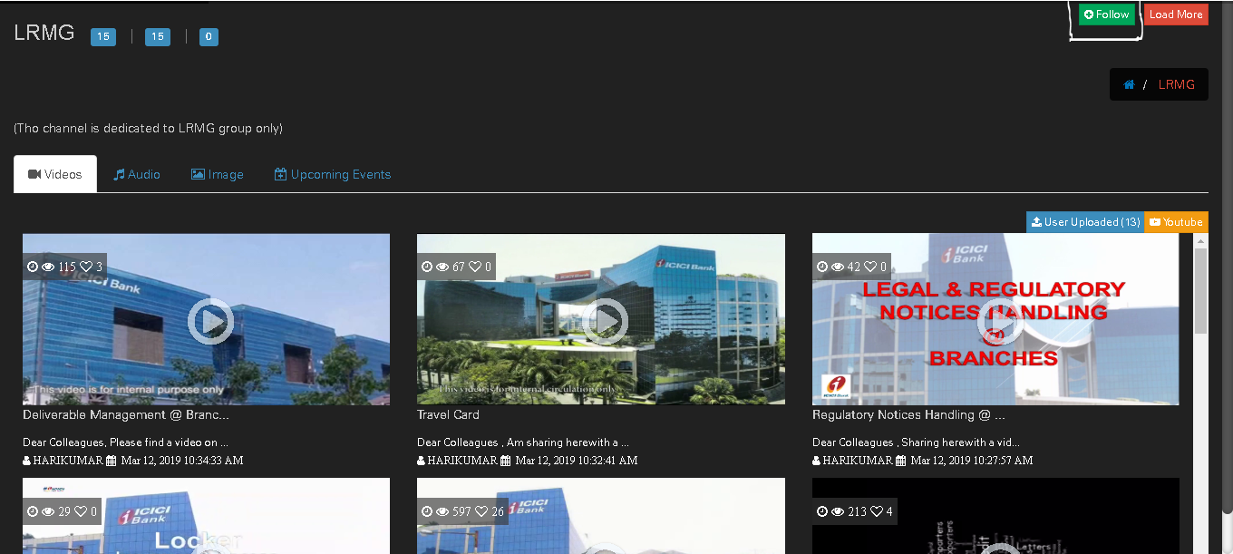Click the date Mar 12, 2019 10:27:57 AM

click(972, 461)
